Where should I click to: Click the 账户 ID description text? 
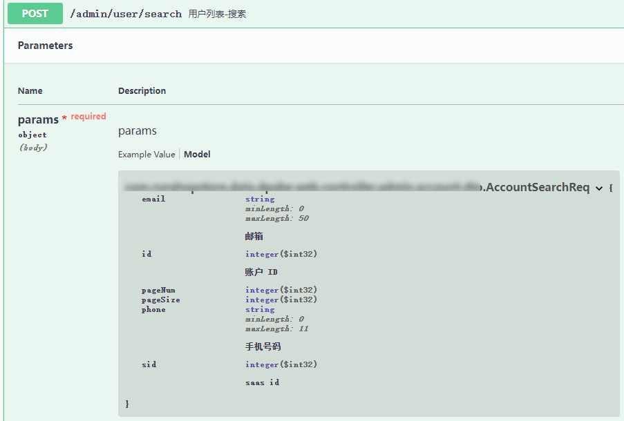click(x=261, y=272)
